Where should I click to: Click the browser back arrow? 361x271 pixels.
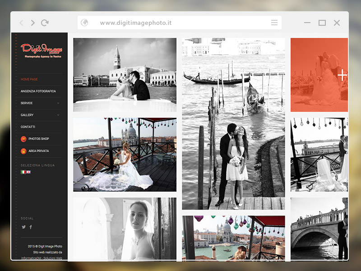(21, 23)
